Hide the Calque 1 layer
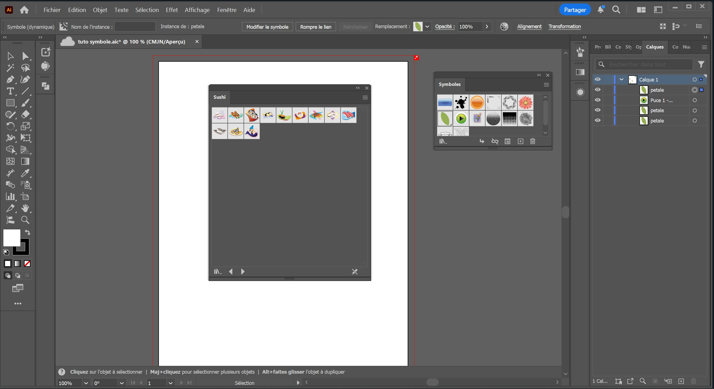Screen dimensions: 714x389 (598, 80)
